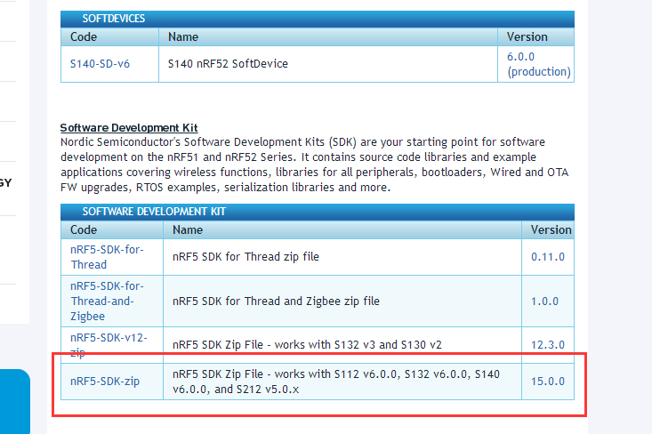This screenshot has width=652, height=434.
Task: Click the blue button at bottom-left sidebar
Action: point(14,402)
